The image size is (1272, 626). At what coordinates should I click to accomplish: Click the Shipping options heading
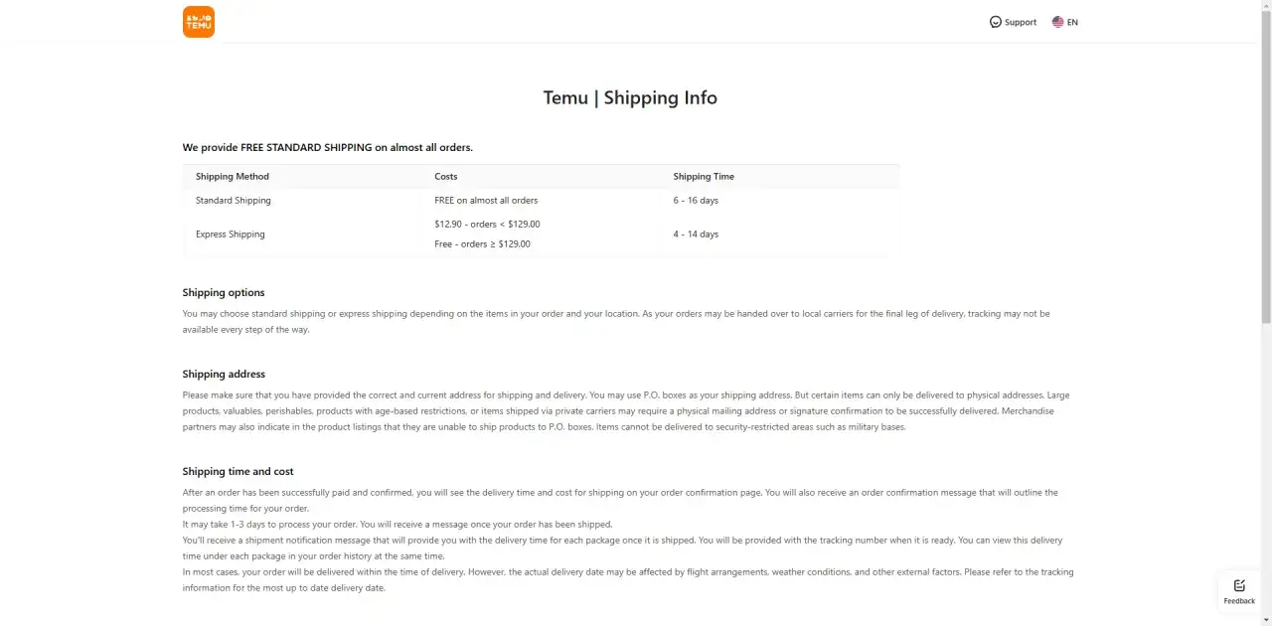pos(224,293)
